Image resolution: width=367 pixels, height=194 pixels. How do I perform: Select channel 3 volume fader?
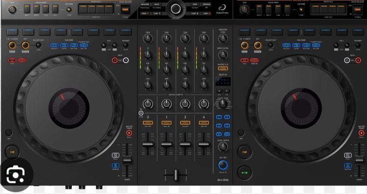(148, 144)
